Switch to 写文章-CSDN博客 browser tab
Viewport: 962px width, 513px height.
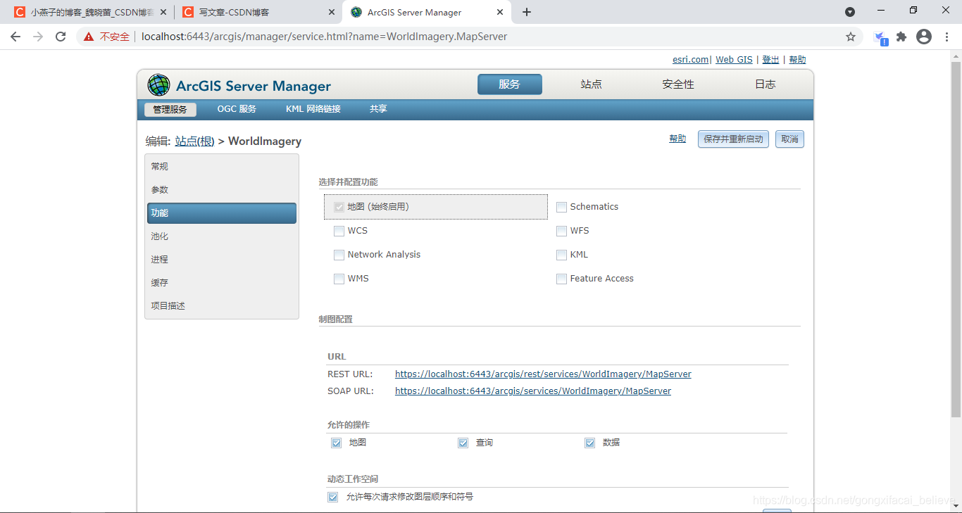258,12
